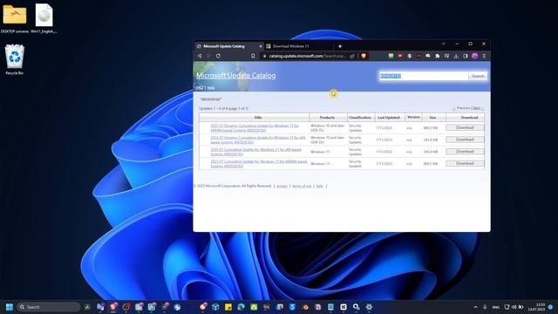Image resolution: width=558 pixels, height=314 pixels.
Task: View site info via the padlock icon
Action: point(264,56)
